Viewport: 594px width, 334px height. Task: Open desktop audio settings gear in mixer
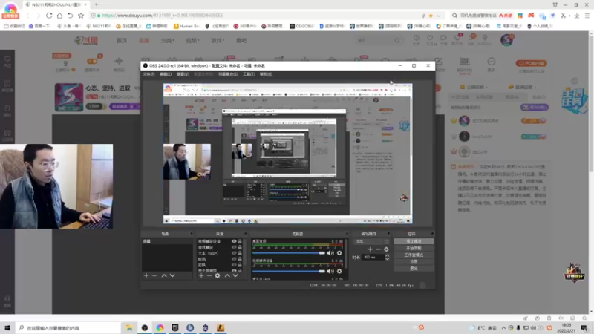[x=339, y=253]
